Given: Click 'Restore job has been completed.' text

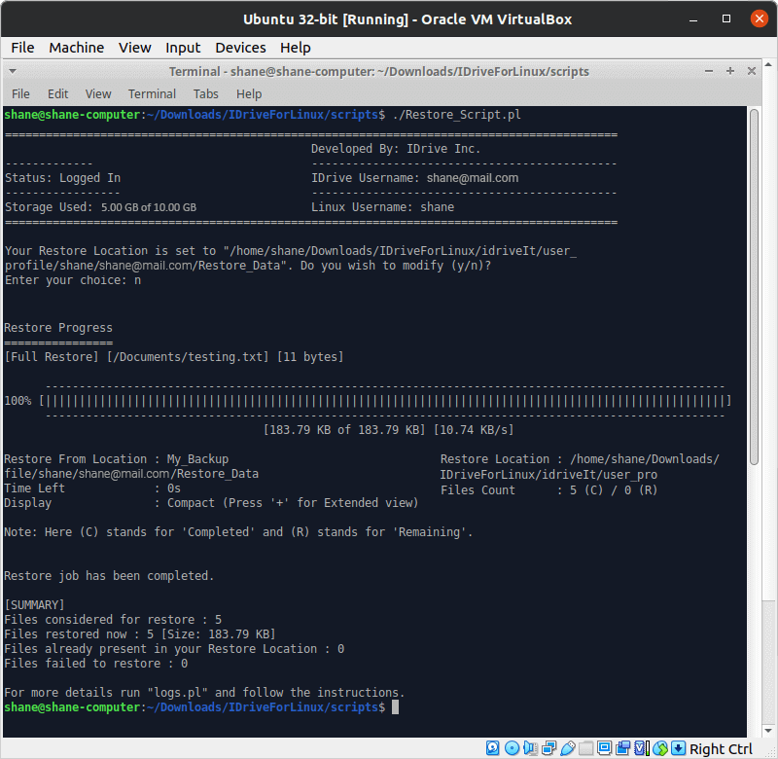Looking at the screenshot, I should tap(109, 576).
